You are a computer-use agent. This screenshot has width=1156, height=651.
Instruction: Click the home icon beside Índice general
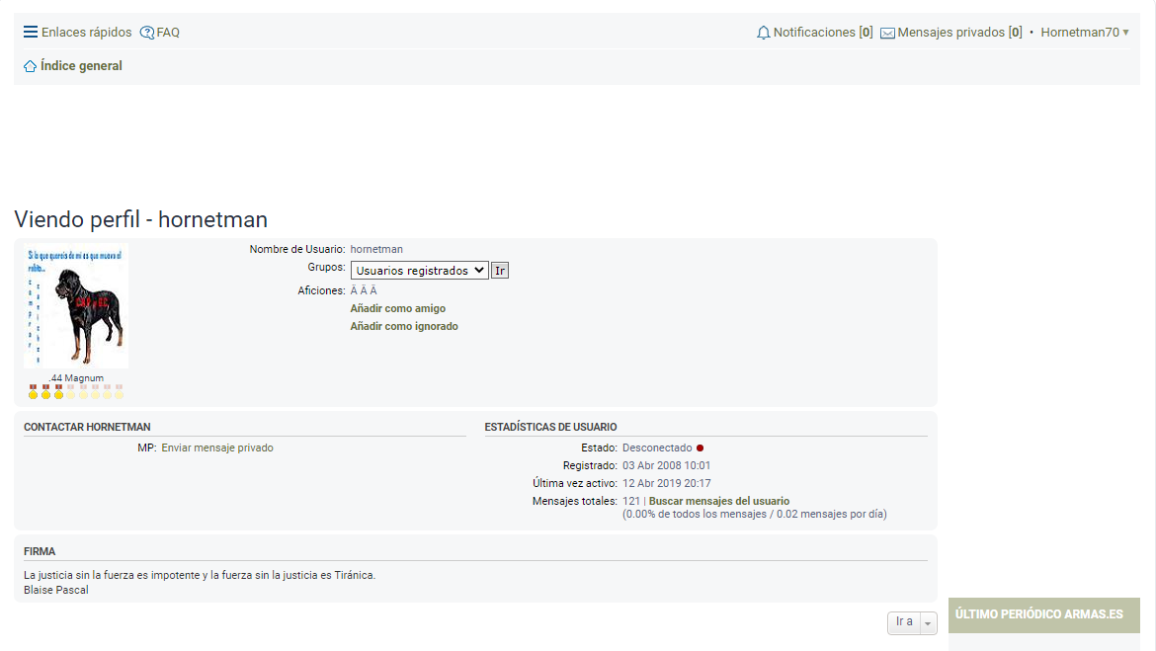31,66
